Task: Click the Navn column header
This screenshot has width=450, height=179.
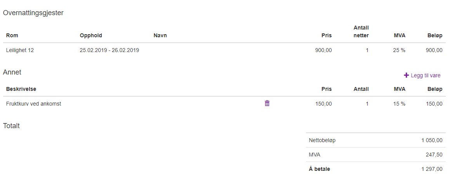Action: 160,35
